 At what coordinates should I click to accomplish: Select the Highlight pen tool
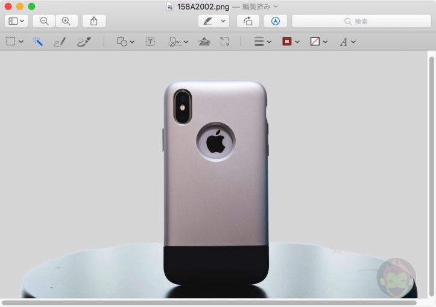(x=208, y=21)
